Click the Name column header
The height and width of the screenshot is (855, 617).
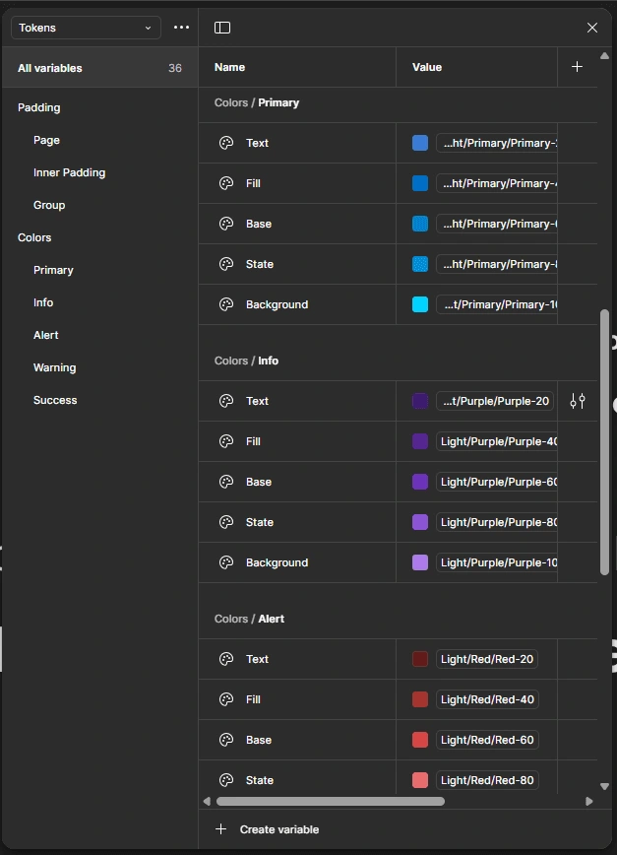tap(229, 67)
